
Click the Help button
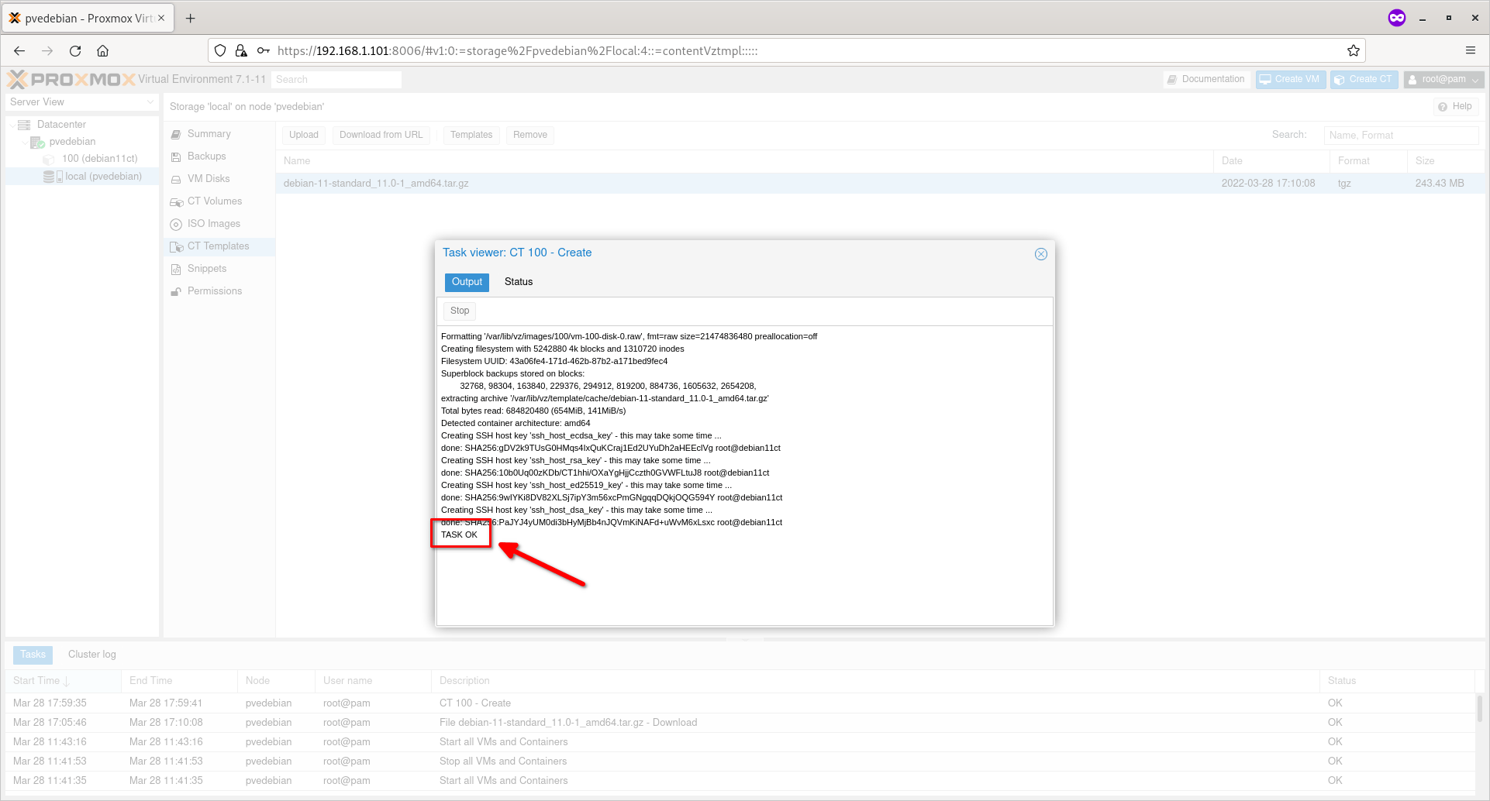coord(1454,107)
